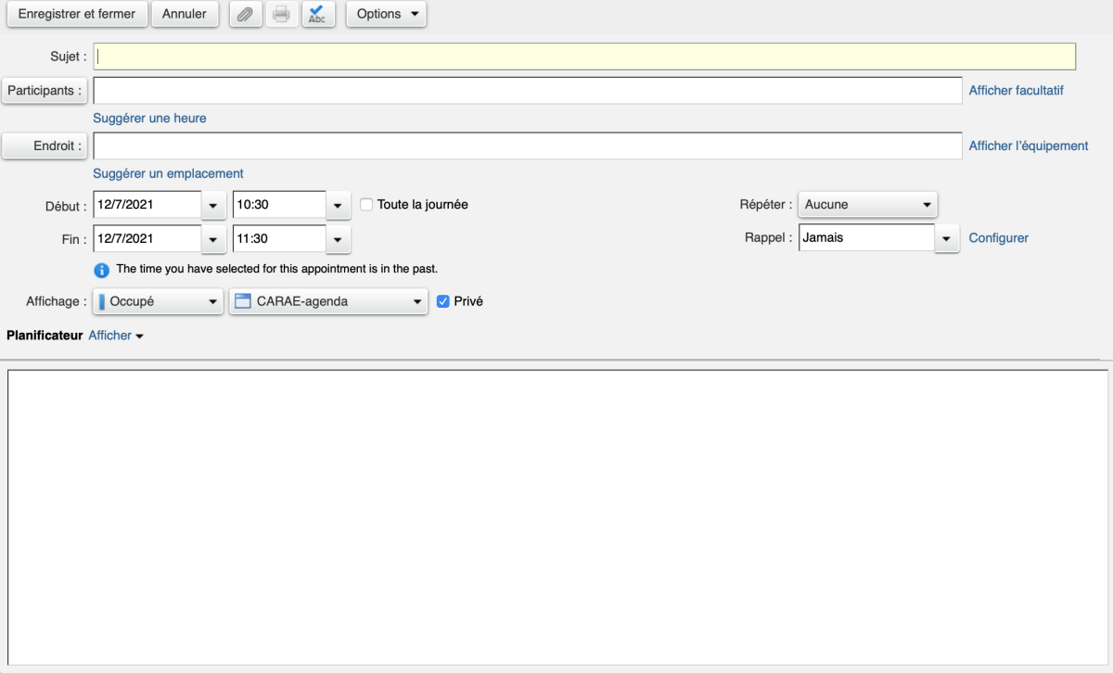This screenshot has height=673, width=1113.
Task: Open the Répéter Aucune dropdown
Action: (868, 205)
